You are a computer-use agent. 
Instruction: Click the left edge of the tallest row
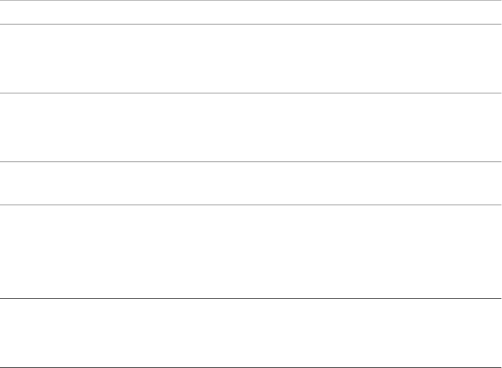3,251
